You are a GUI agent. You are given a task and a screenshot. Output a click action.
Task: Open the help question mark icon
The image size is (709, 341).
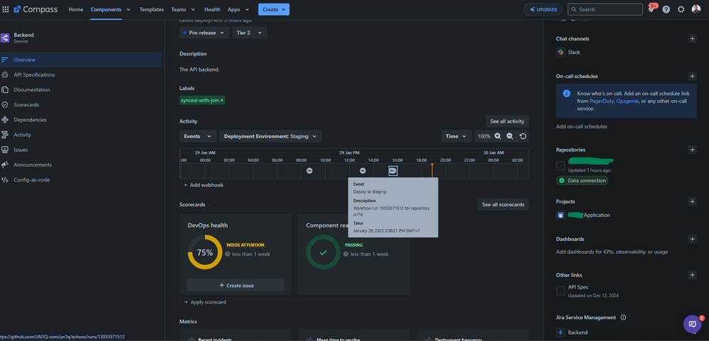pyautogui.click(x=666, y=9)
